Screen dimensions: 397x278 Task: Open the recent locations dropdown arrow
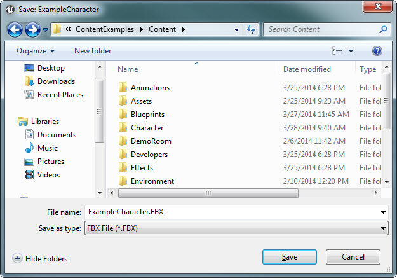point(45,30)
